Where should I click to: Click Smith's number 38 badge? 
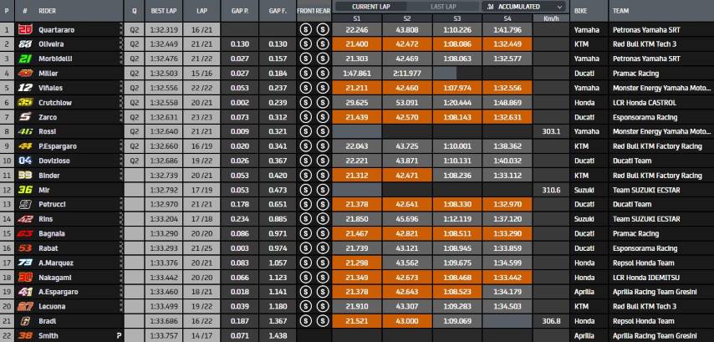24,336
